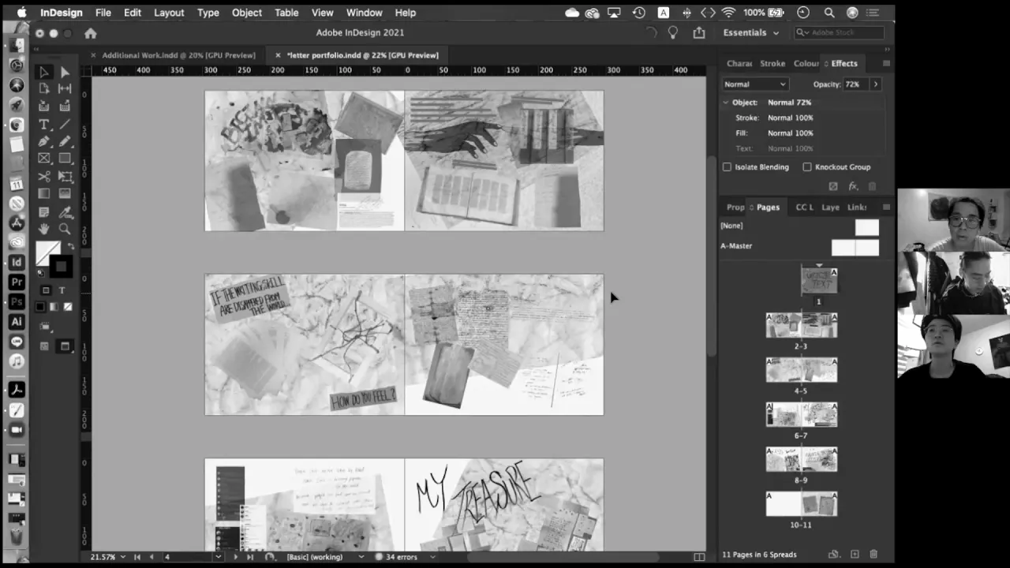Image resolution: width=1010 pixels, height=568 pixels.
Task: Select the Pen tool
Action: (x=44, y=142)
